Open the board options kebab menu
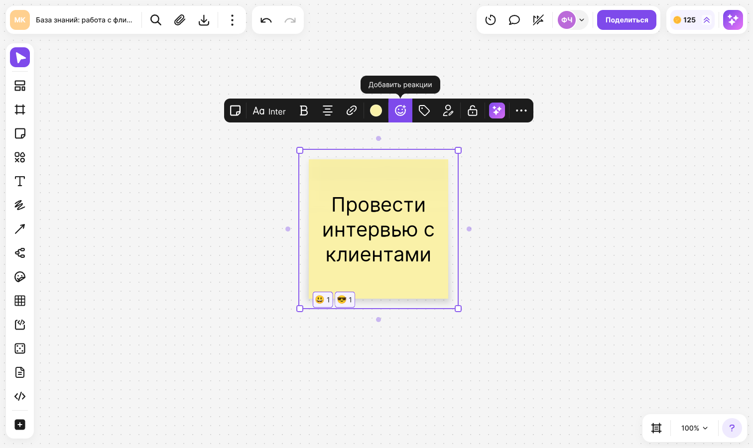This screenshot has width=753, height=448. point(232,20)
